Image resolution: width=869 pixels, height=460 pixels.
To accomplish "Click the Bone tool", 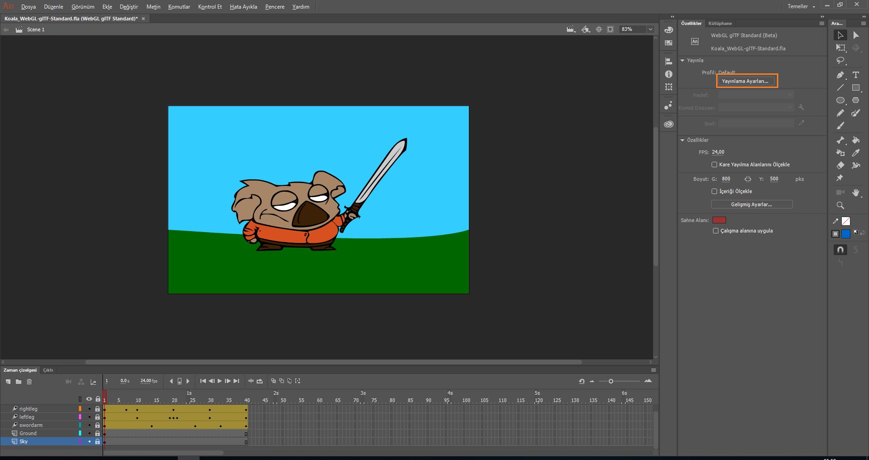I will pos(840,140).
